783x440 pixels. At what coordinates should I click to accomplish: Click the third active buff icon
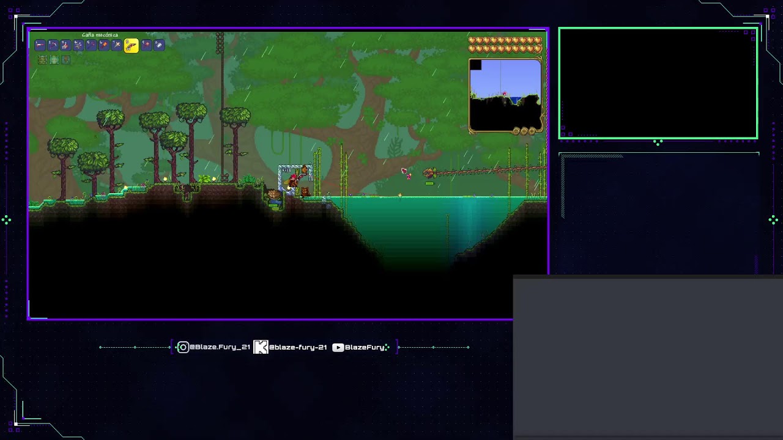[66, 60]
